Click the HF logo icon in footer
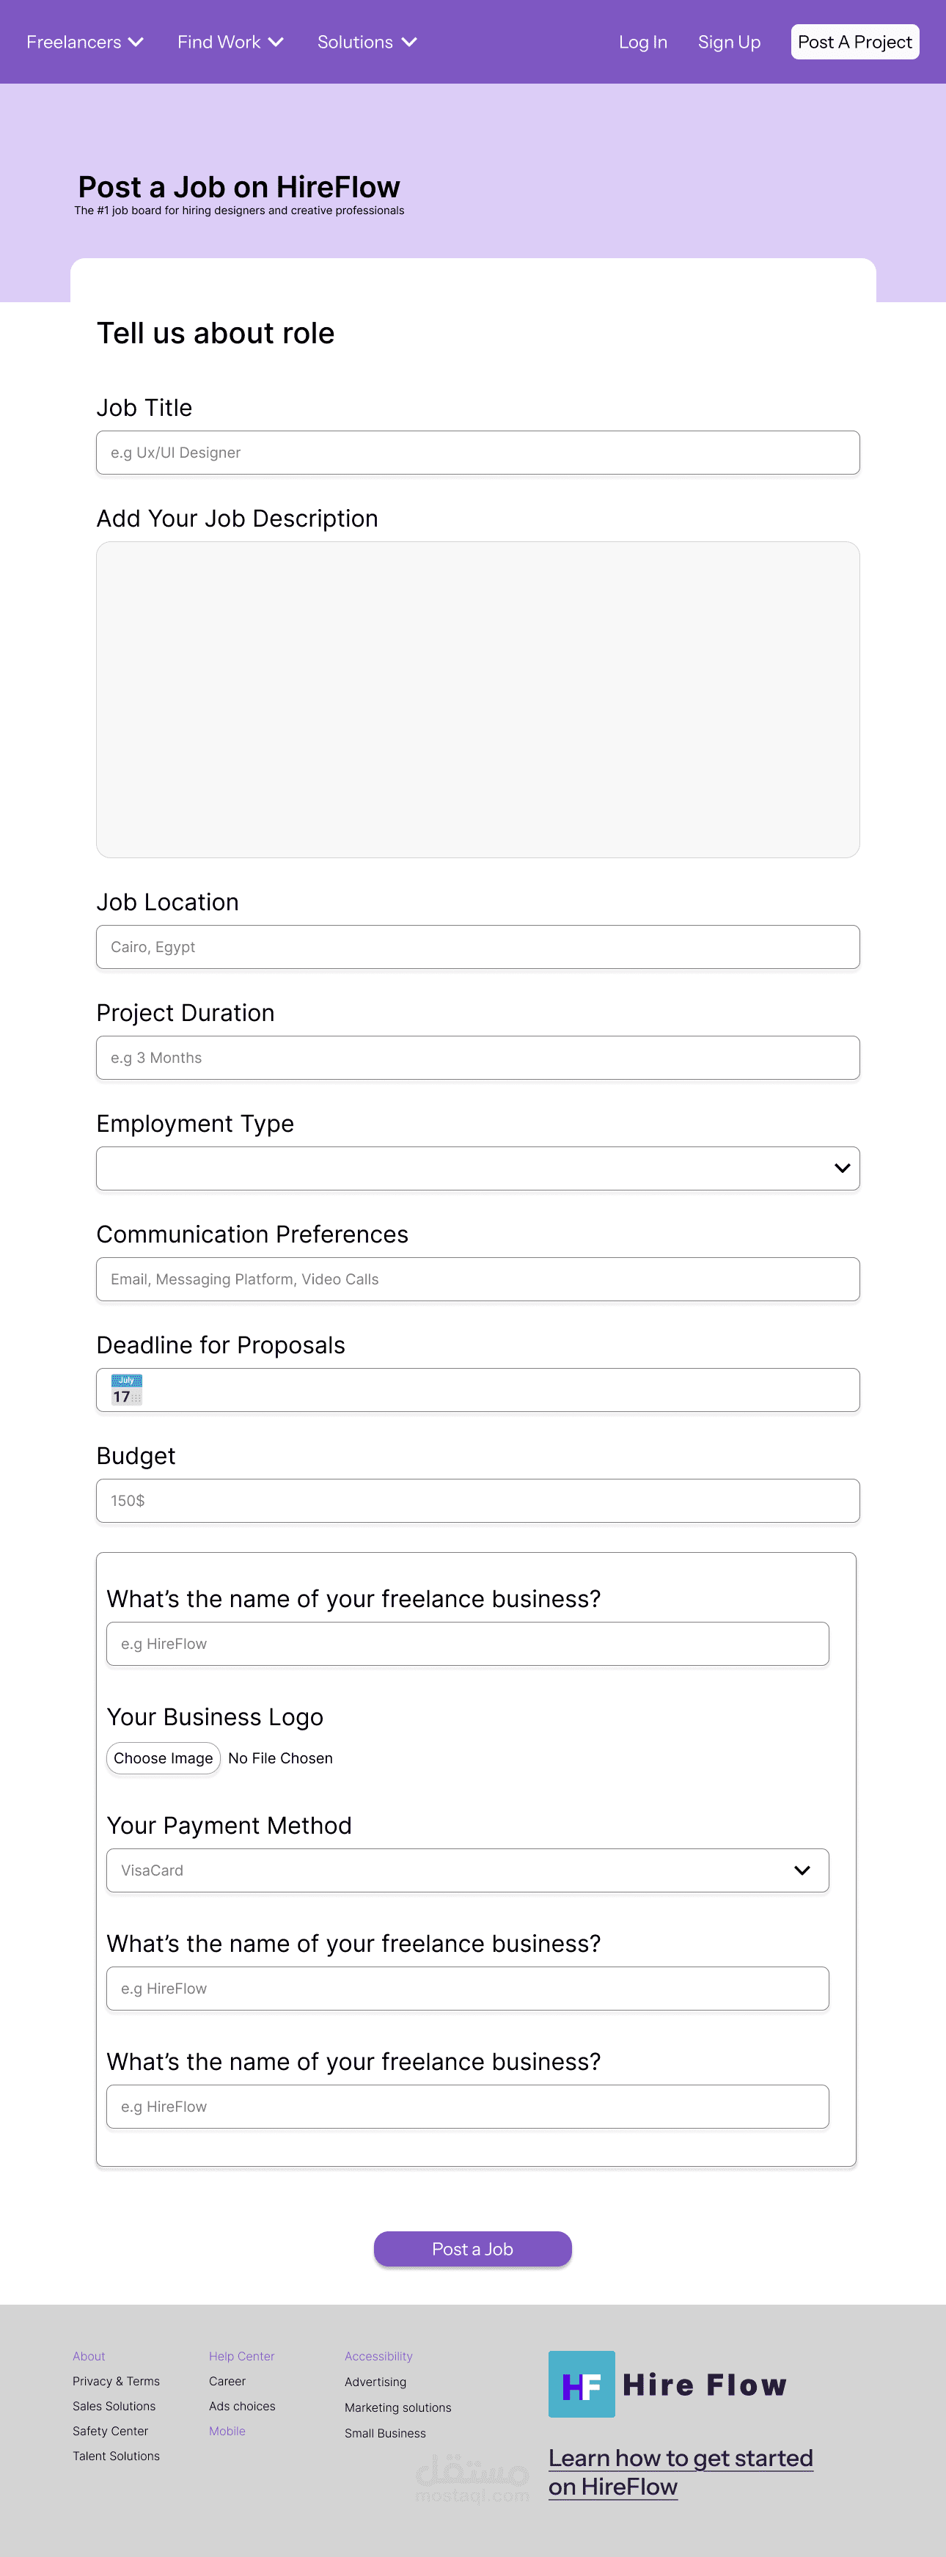Viewport: 946px width, 2557px height. 581,2383
